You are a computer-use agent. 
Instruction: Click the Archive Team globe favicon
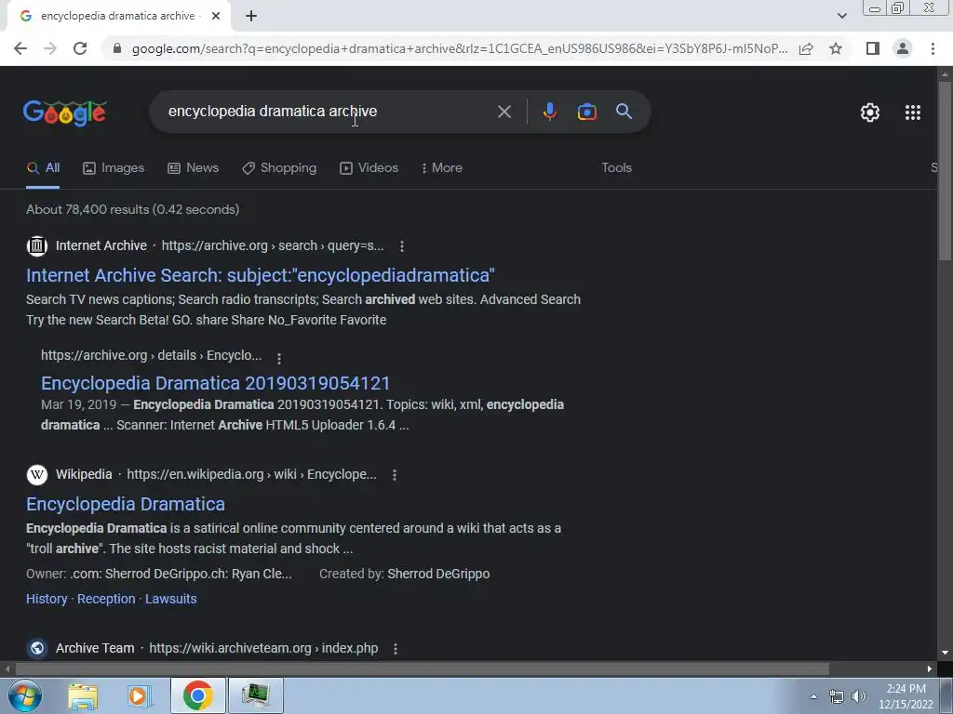click(37, 648)
